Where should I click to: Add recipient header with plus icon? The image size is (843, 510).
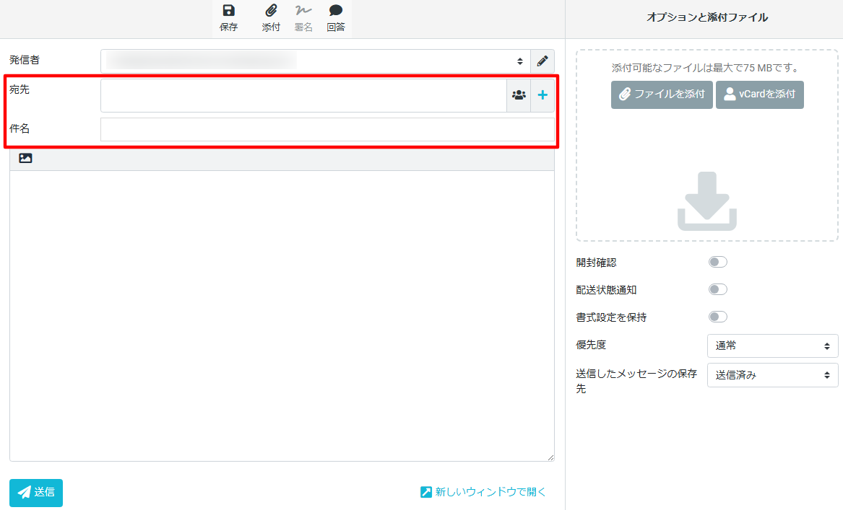542,95
